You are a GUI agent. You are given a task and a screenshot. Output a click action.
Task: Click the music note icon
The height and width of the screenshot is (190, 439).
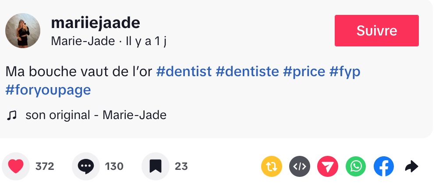pyautogui.click(x=12, y=115)
